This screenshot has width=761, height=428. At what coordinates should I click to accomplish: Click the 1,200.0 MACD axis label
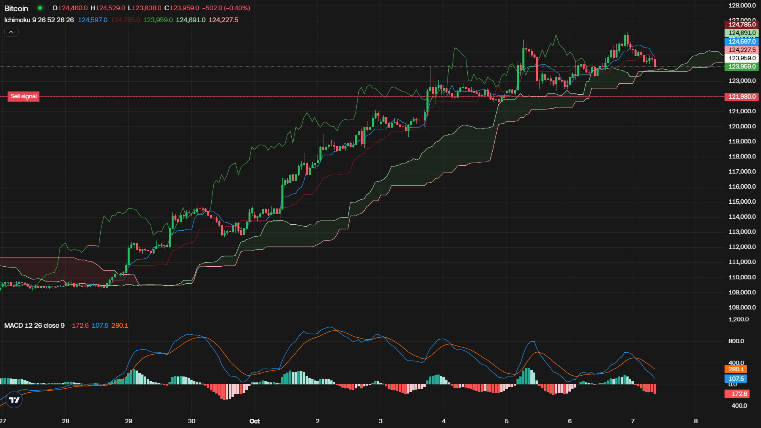coord(738,319)
